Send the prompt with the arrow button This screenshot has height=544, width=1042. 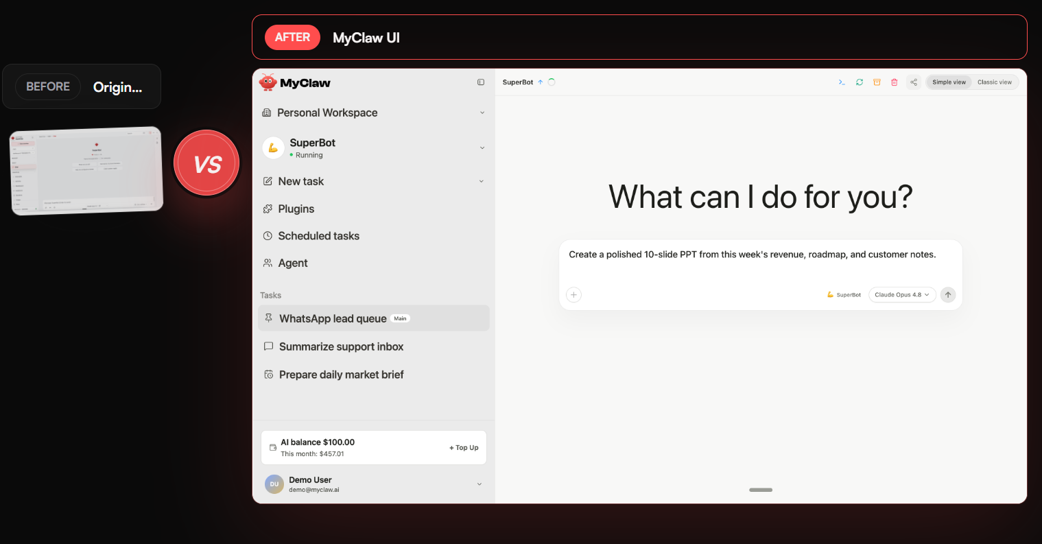coord(948,295)
